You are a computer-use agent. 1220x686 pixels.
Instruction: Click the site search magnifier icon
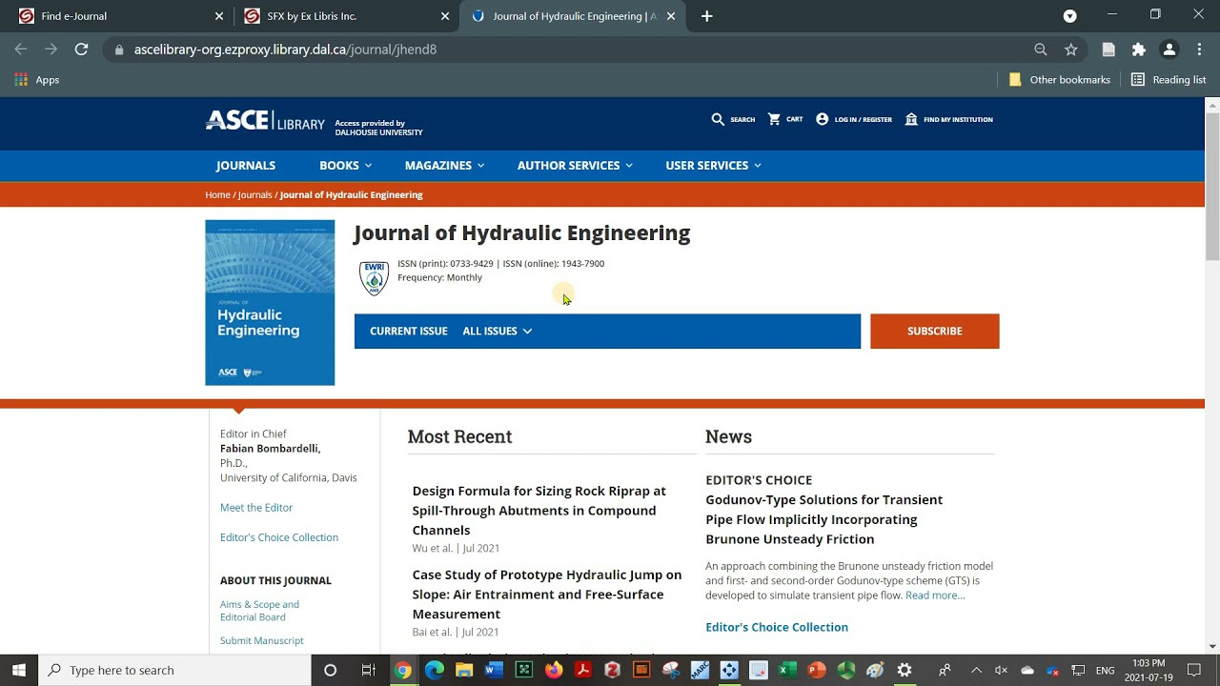[718, 119]
